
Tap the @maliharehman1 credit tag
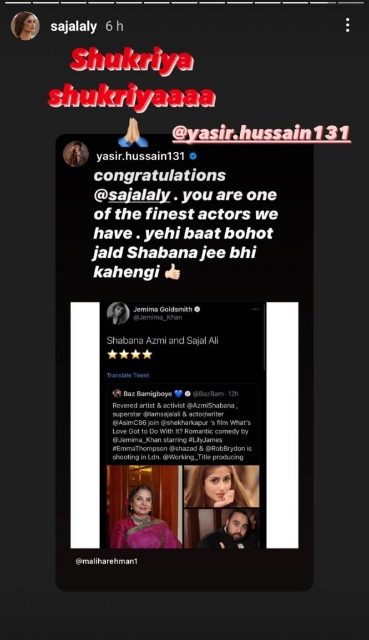pyautogui.click(x=107, y=561)
